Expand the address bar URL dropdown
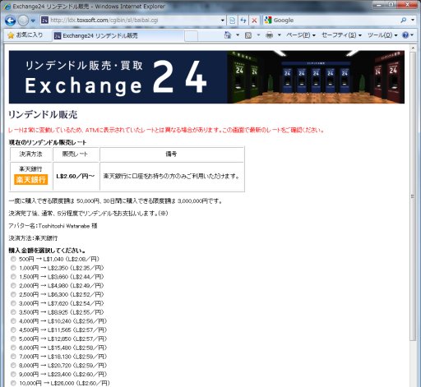Image resolution: width=421 pixels, height=387 pixels. pyautogui.click(x=223, y=21)
